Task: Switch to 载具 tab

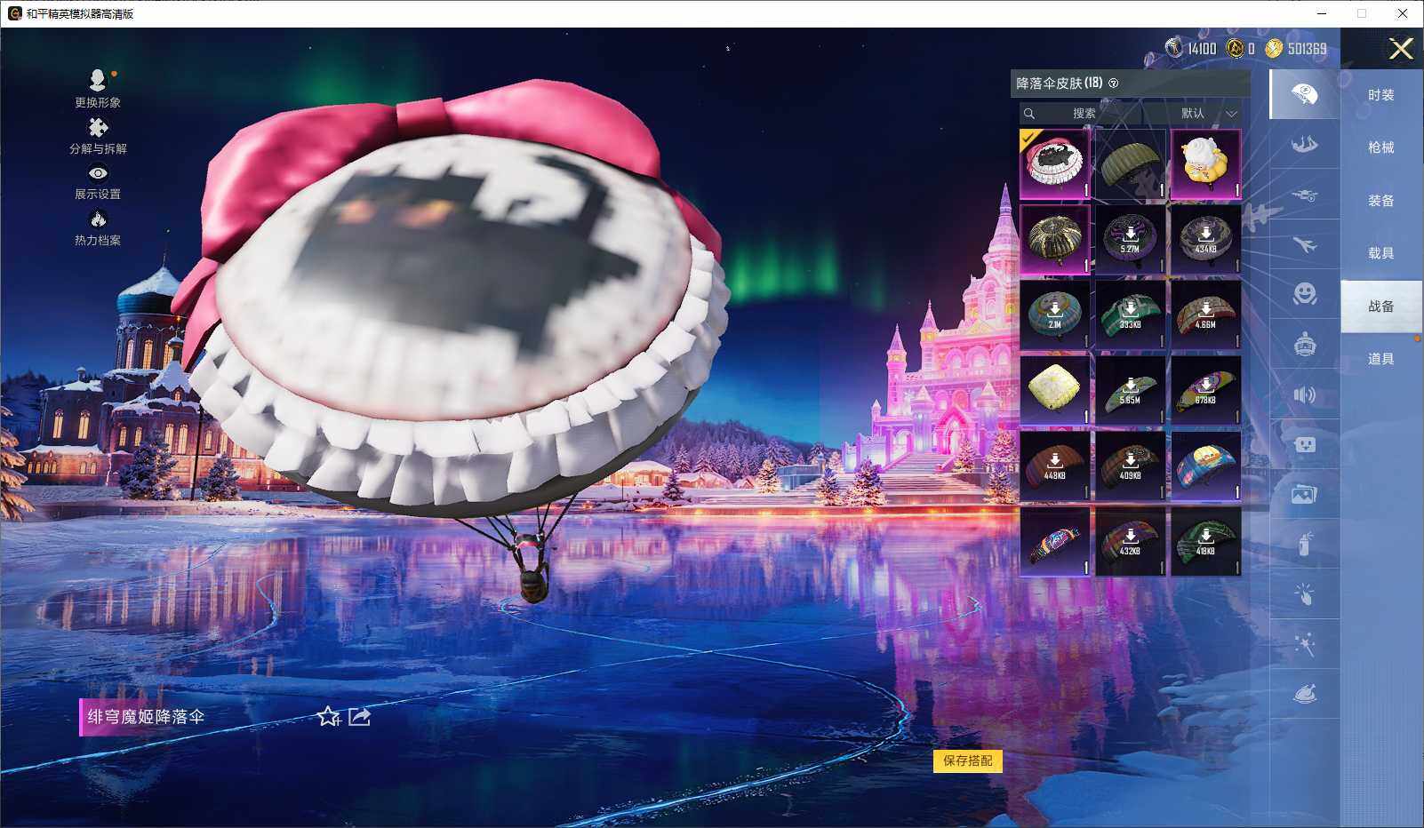Action: (1381, 253)
